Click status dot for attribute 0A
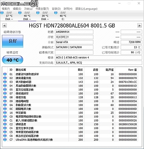 (5, 105)
